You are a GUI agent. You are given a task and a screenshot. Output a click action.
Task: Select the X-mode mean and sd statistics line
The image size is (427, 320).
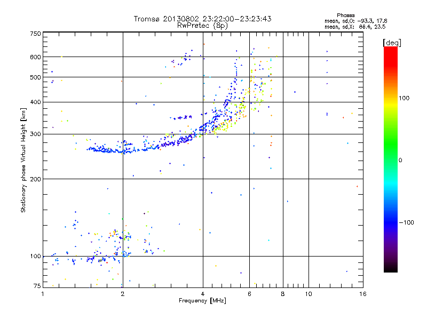[355, 26]
